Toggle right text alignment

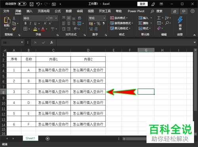tap(74, 23)
